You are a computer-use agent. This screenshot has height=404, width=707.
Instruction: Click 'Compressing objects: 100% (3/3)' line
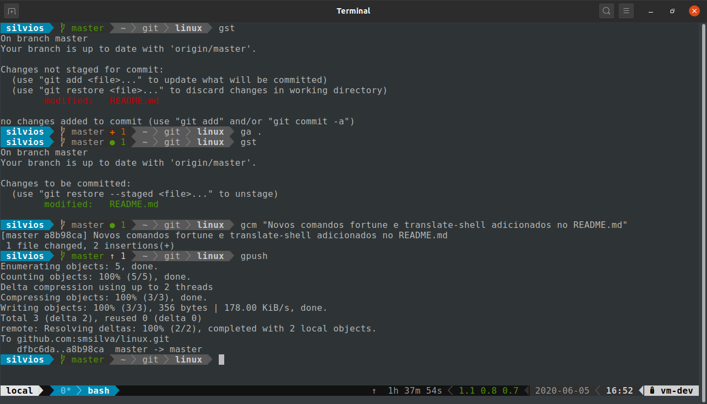(104, 298)
